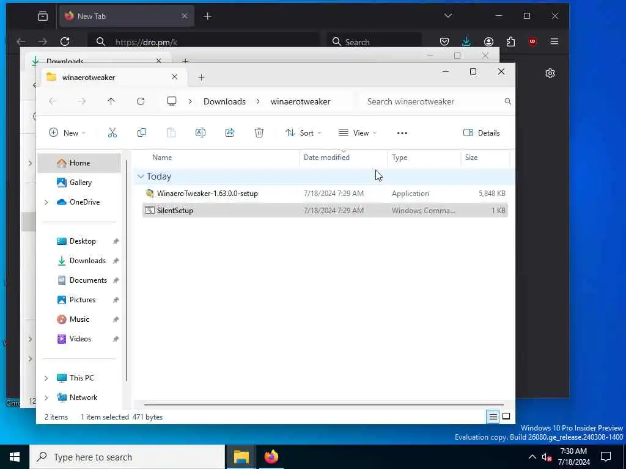
Task: Click chevron after Downloads in address bar
Action: (258, 101)
